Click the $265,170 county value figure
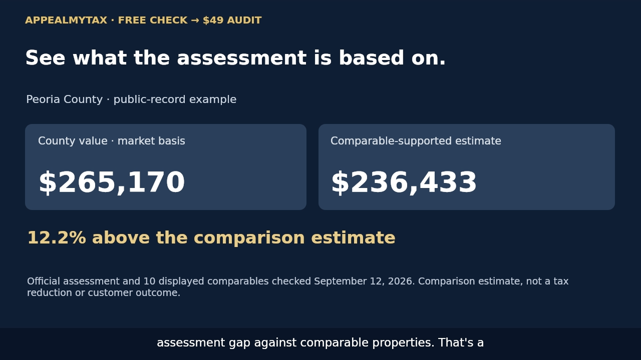Image resolution: width=641 pixels, height=360 pixels. pyautogui.click(x=112, y=183)
